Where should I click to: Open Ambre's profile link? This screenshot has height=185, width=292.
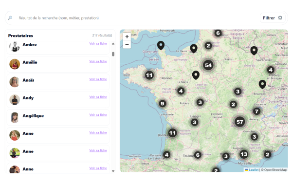[x=98, y=44]
